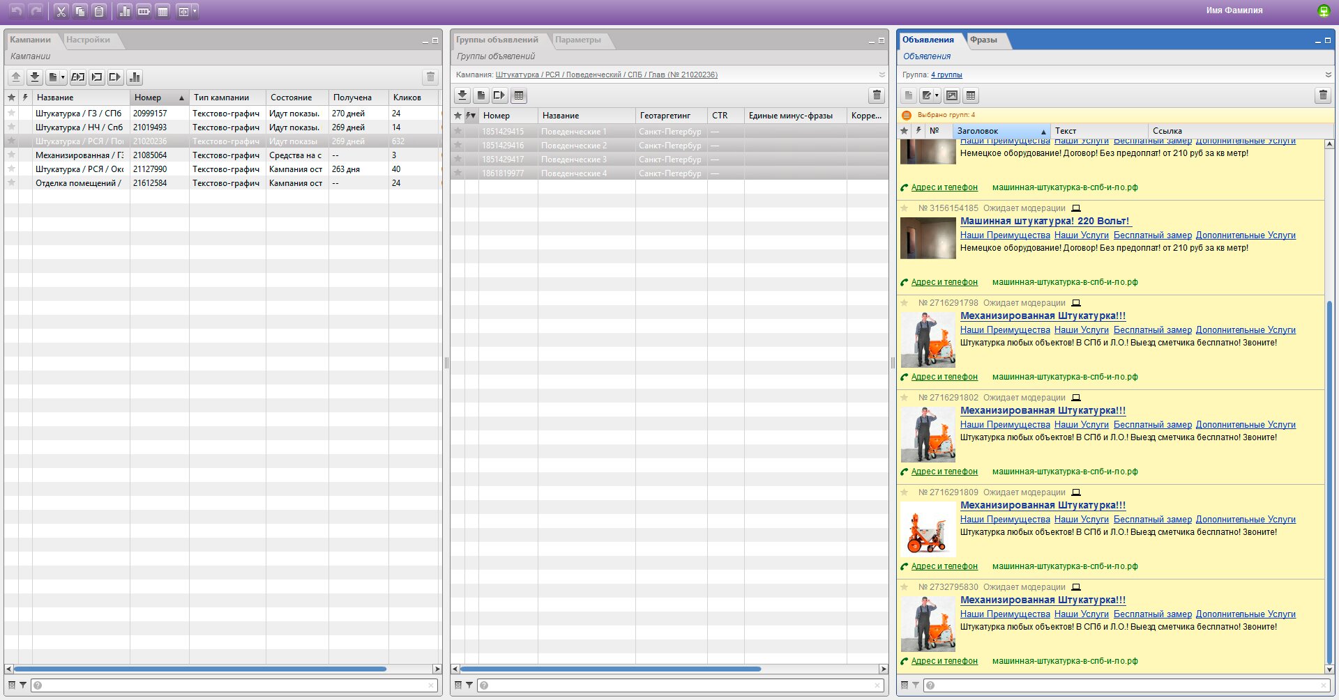Toggle star for Штукатурка / ГЗ / СПб campaign
Screen dimensions: 1339x700
pos(11,113)
